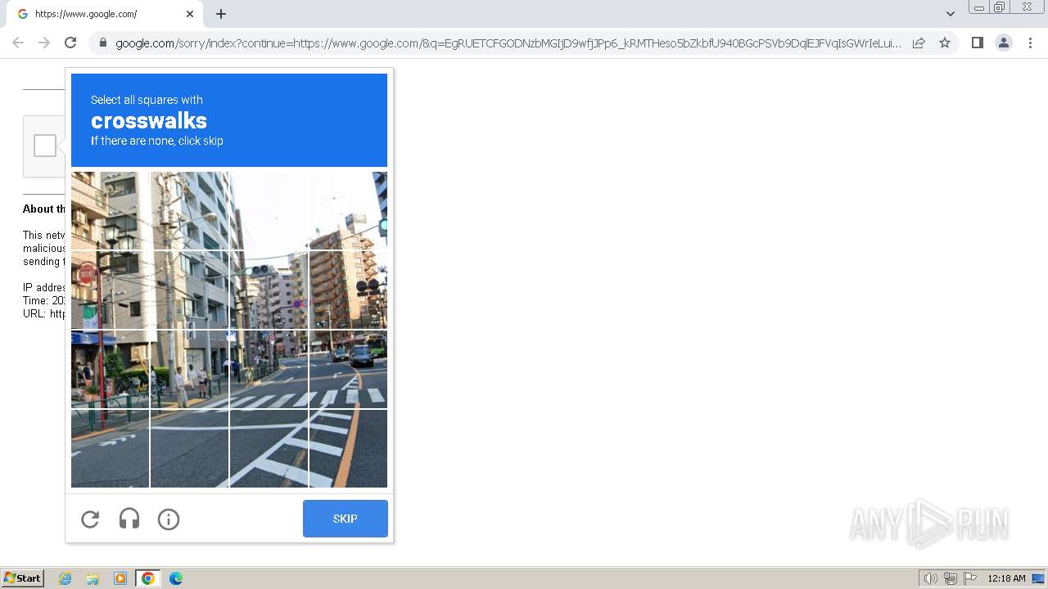This screenshot has width=1048, height=589.
Task: Open the Windows Start menu
Action: tap(23, 578)
